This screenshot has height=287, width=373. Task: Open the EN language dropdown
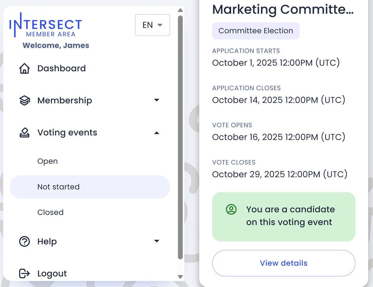(152, 25)
